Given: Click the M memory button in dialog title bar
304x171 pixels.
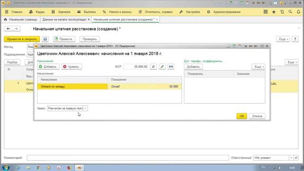Looking at the screenshot, I should [x=246, y=46].
